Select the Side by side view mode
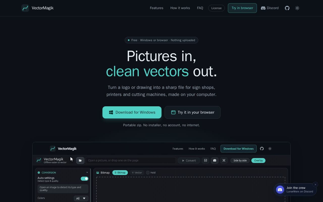This screenshot has height=202, width=323. pyautogui.click(x=240, y=161)
